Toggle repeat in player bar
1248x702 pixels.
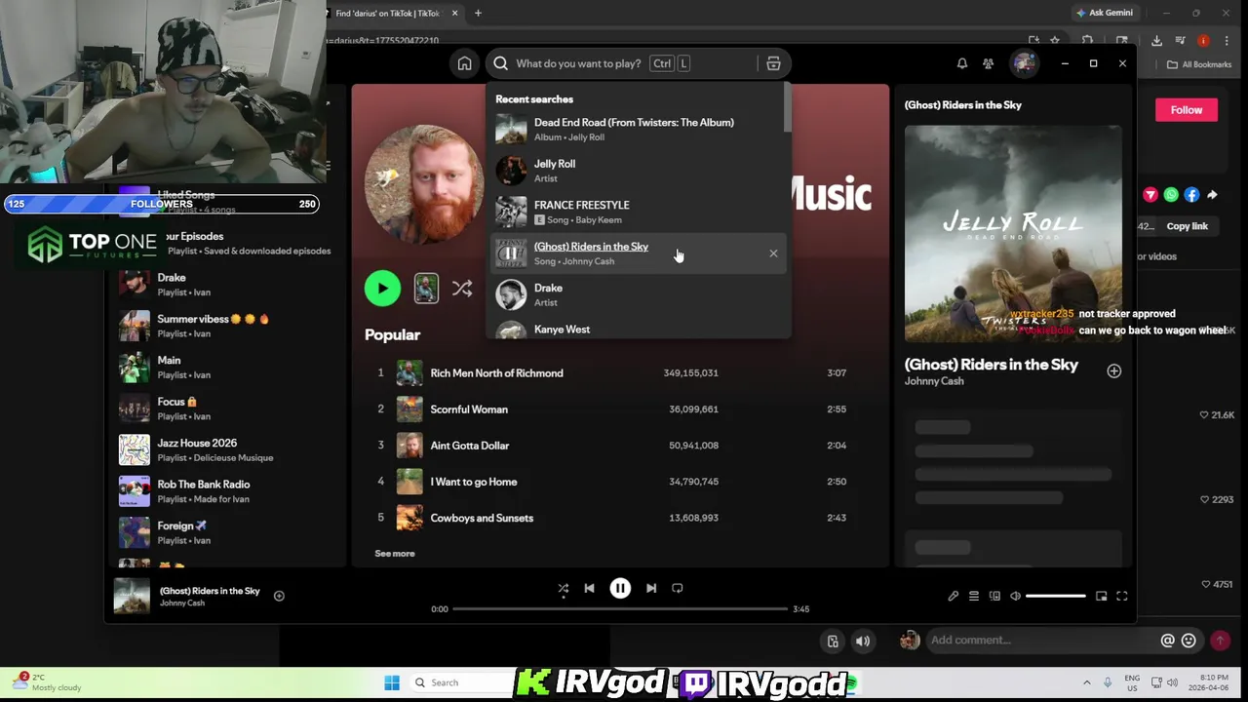point(678,588)
